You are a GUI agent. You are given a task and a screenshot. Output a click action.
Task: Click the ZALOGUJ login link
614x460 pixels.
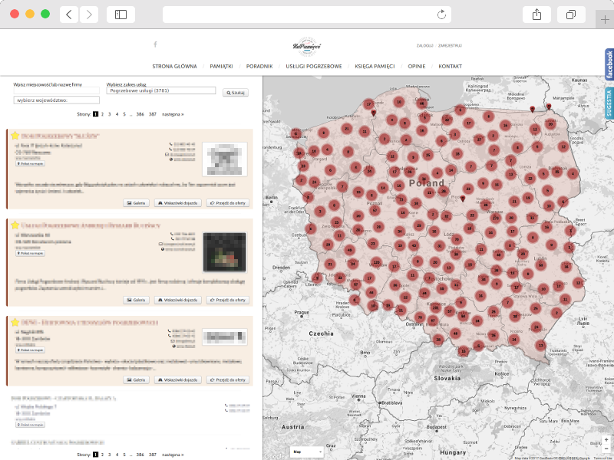[x=425, y=46]
